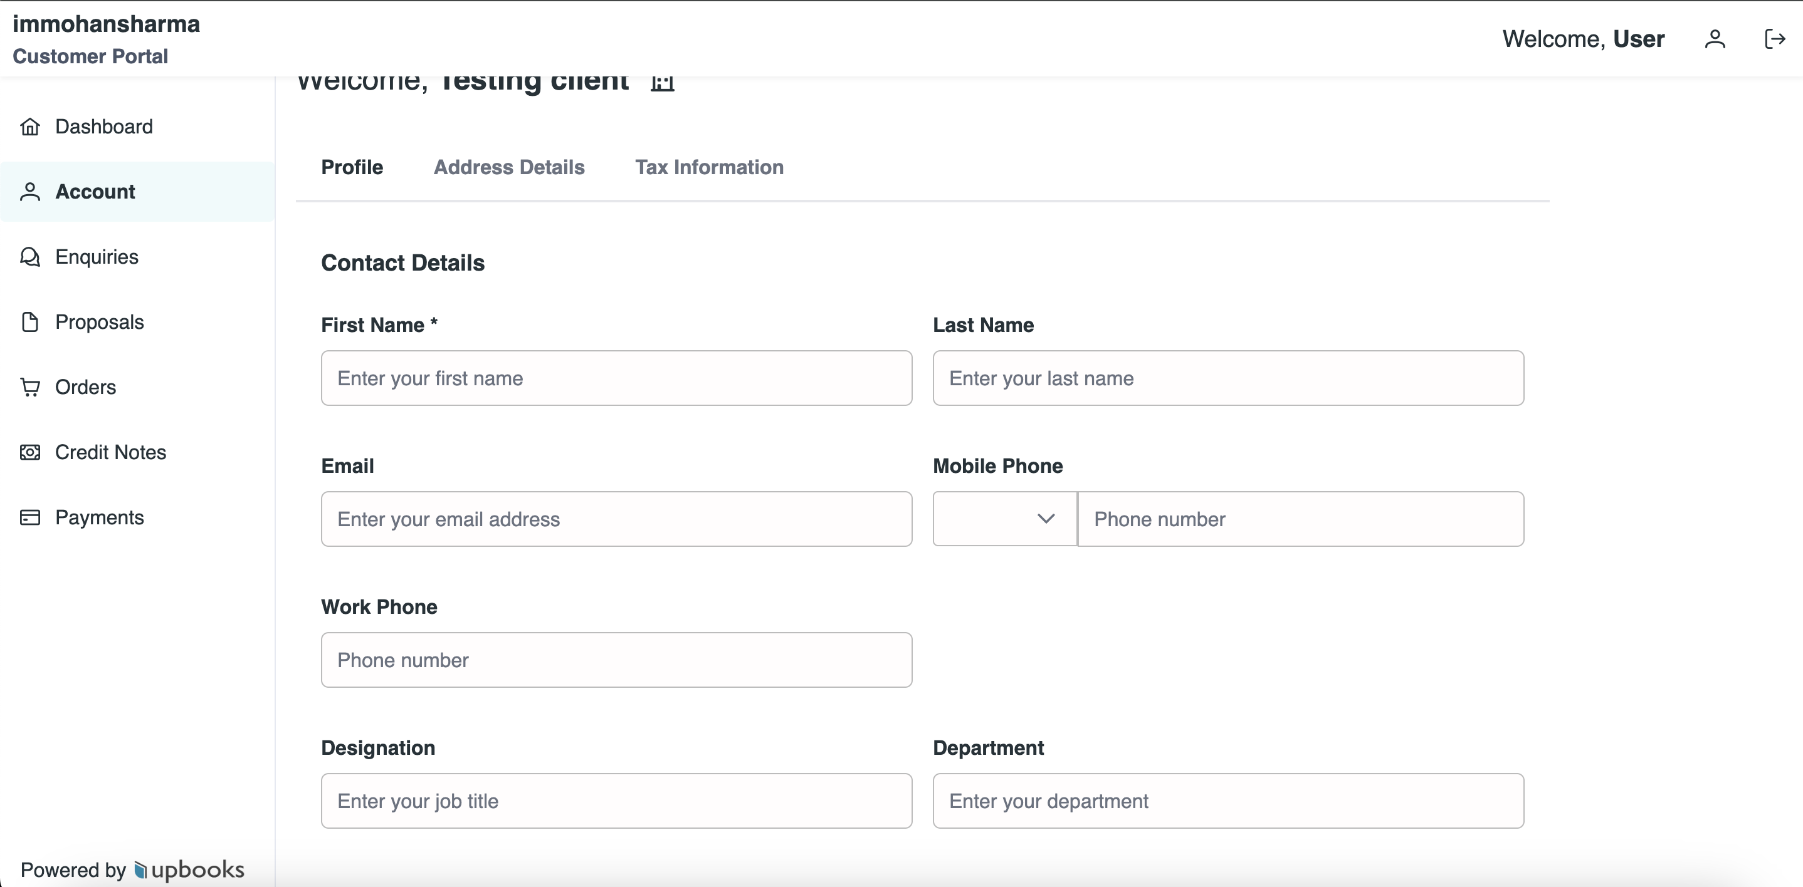
Task: Click the Designation job title field
Action: [616, 801]
